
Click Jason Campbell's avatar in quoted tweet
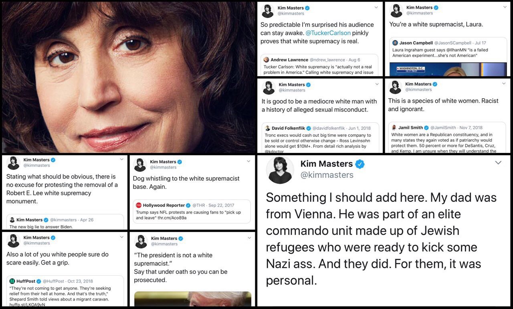[395, 43]
